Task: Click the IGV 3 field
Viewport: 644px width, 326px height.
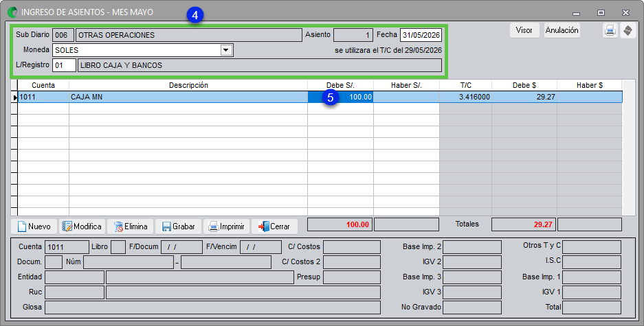Action: pos(472,292)
